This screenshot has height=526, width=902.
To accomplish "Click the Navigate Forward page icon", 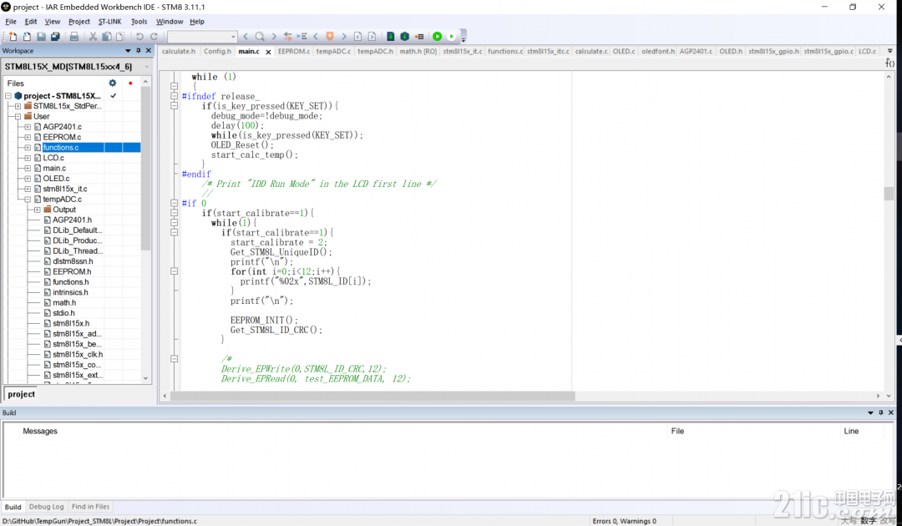I will [372, 36].
